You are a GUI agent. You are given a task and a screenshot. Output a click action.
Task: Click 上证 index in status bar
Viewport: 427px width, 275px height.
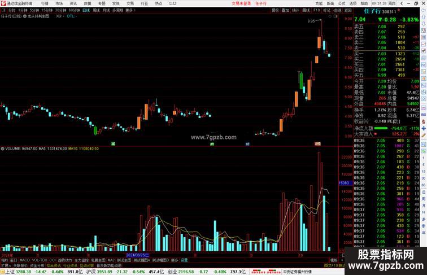point(10,272)
